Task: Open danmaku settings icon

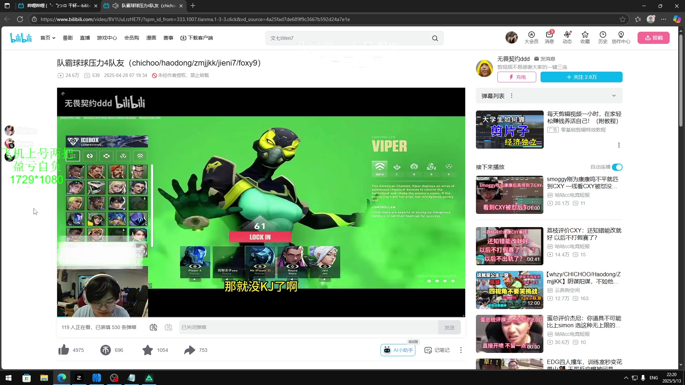Action: [x=168, y=327]
